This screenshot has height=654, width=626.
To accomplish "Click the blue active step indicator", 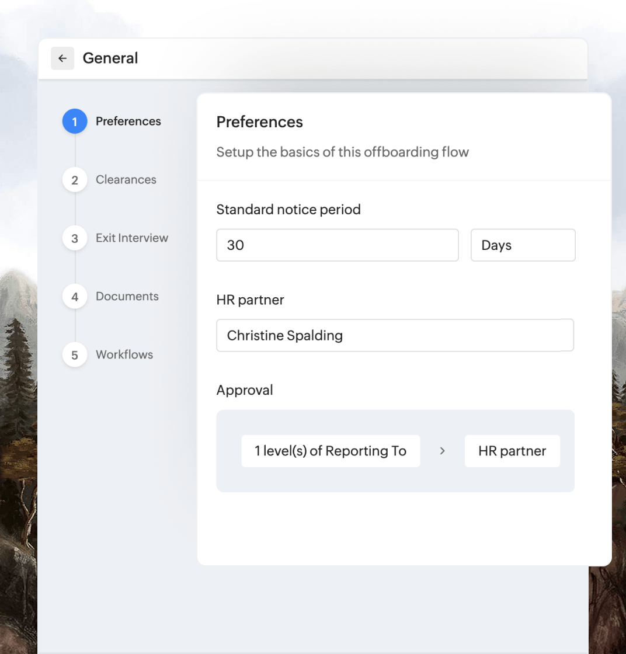I will click(74, 121).
